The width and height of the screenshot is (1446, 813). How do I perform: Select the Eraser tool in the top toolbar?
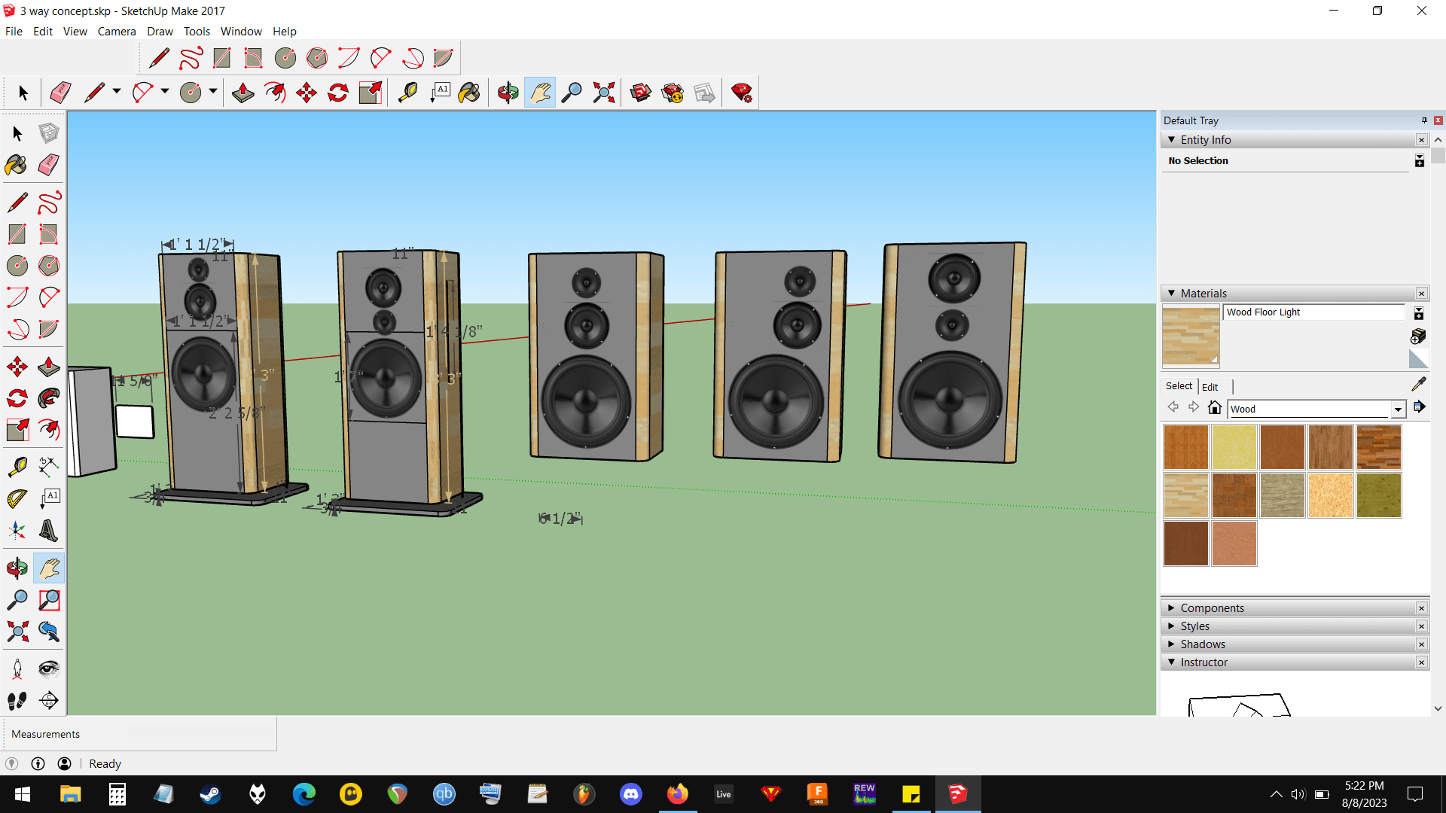60,93
